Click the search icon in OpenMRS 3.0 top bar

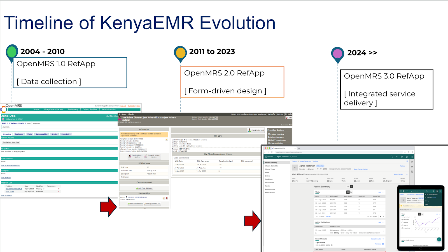pyautogui.click(x=391, y=157)
